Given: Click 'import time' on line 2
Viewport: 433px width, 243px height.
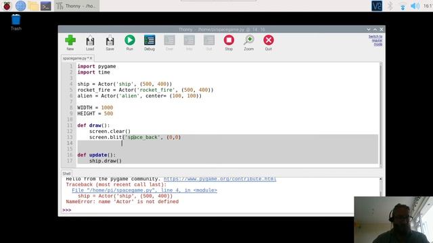Looking at the screenshot, I should pos(93,72).
